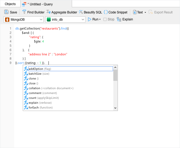Open the MongoDB connection dropdown

pyautogui.click(x=24, y=19)
